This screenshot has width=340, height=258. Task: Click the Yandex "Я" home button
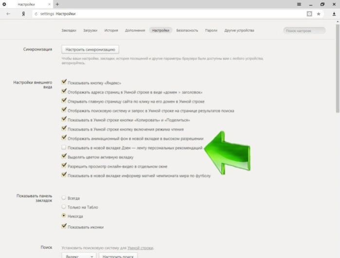pyautogui.click(x=23, y=14)
